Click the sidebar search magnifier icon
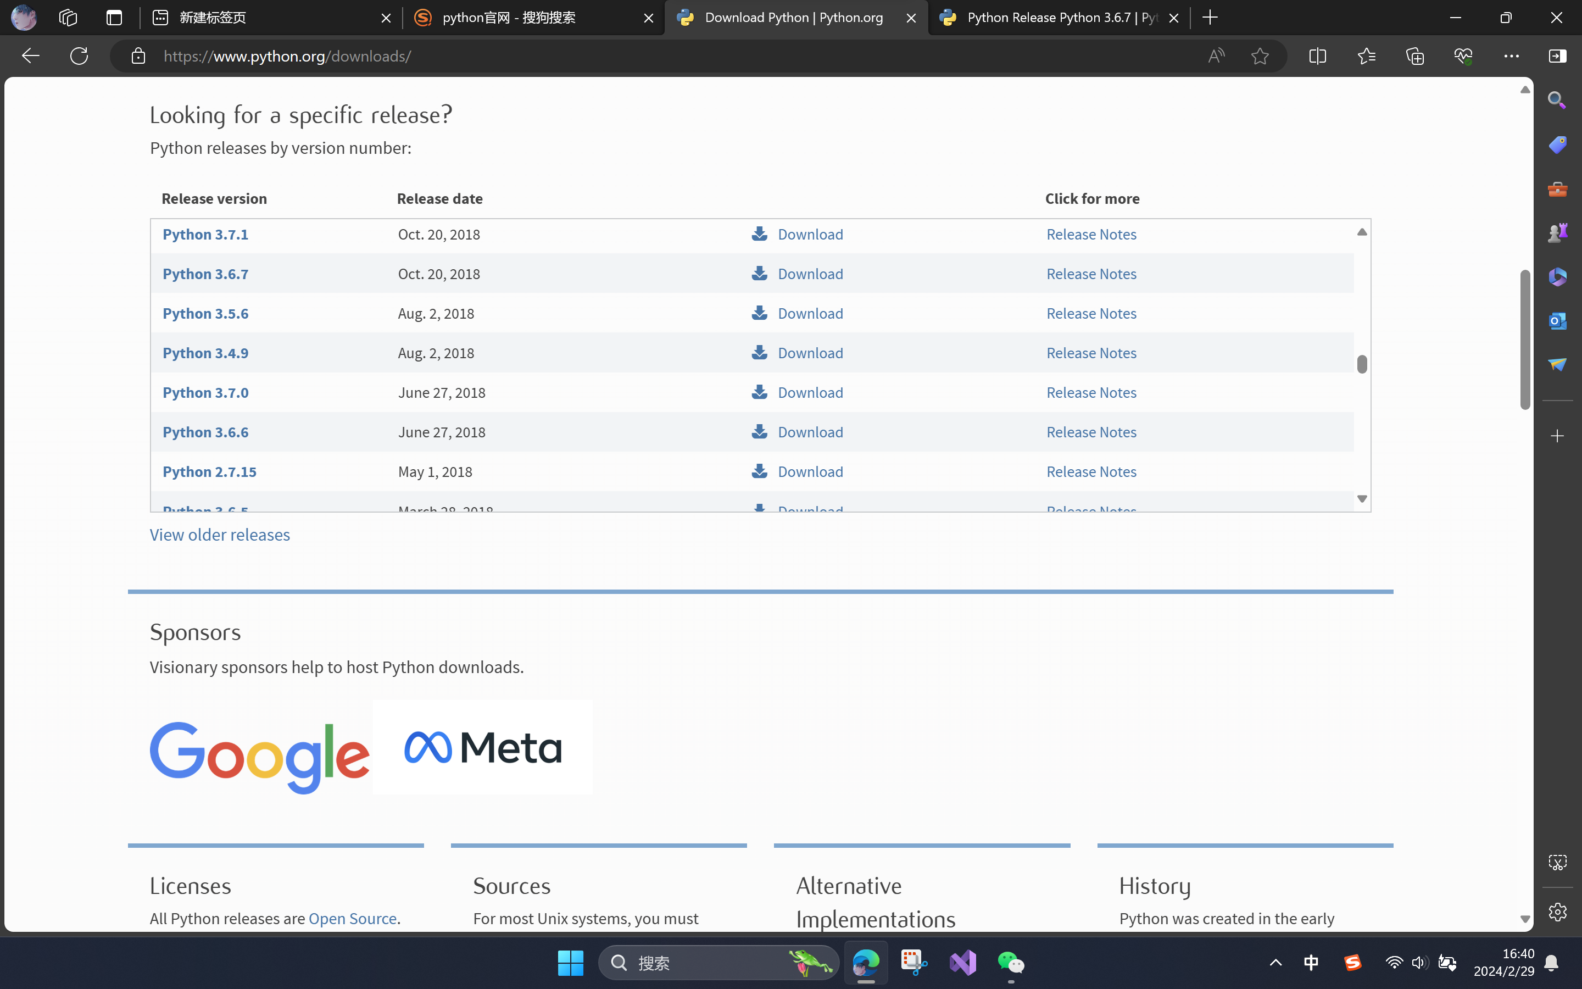The width and height of the screenshot is (1582, 989). coord(1557,100)
